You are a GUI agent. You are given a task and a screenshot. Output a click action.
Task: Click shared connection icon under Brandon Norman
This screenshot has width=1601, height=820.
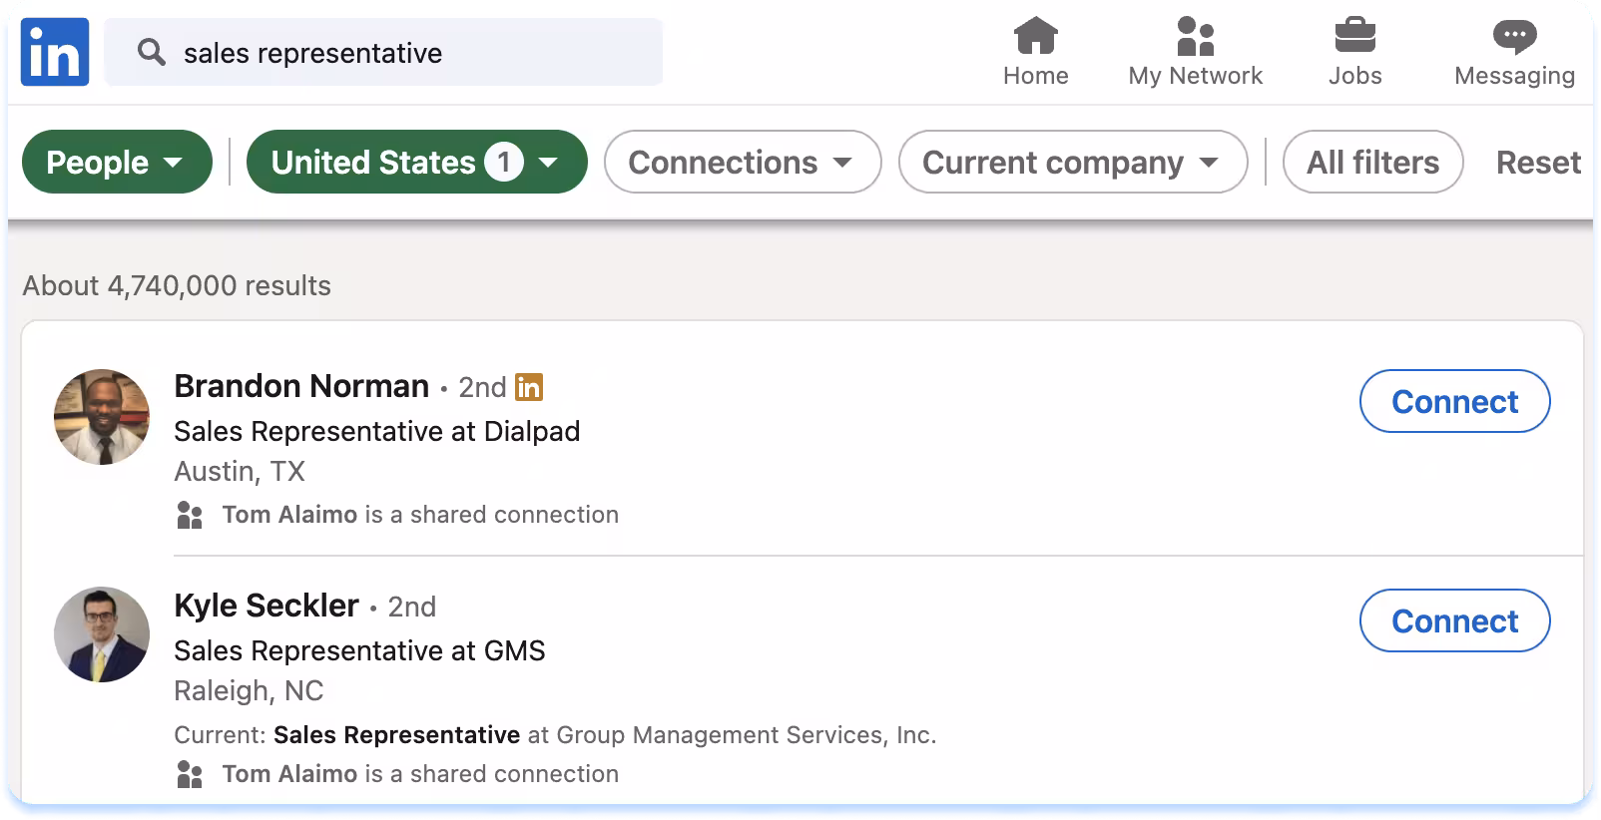pyautogui.click(x=189, y=515)
